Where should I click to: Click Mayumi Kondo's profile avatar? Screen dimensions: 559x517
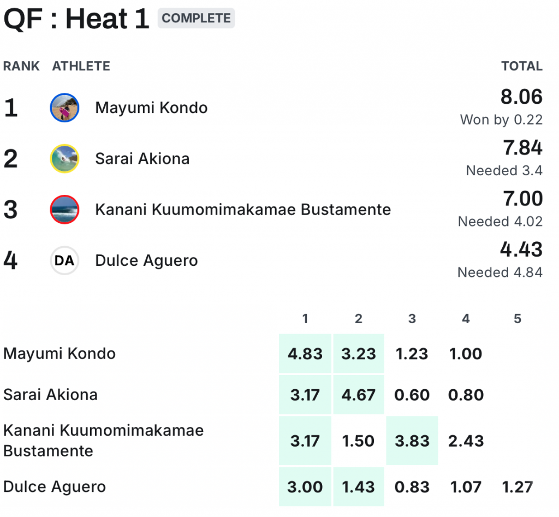click(64, 108)
